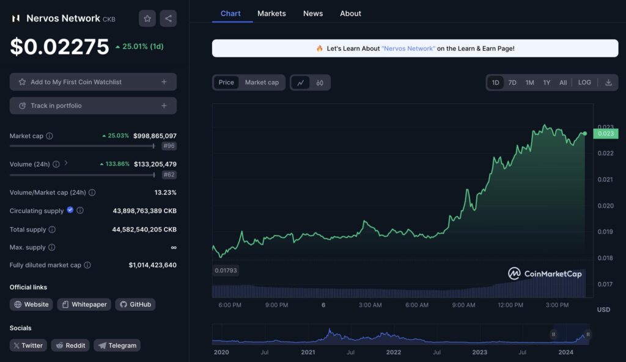This screenshot has width=626, height=362.
Task: Click the right range handle on mini chart
Action: 587,334
